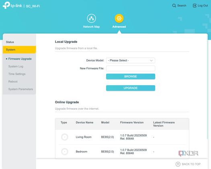Expand the Device Model dropdown
Screen dimensions: 211x169
pos(131,60)
